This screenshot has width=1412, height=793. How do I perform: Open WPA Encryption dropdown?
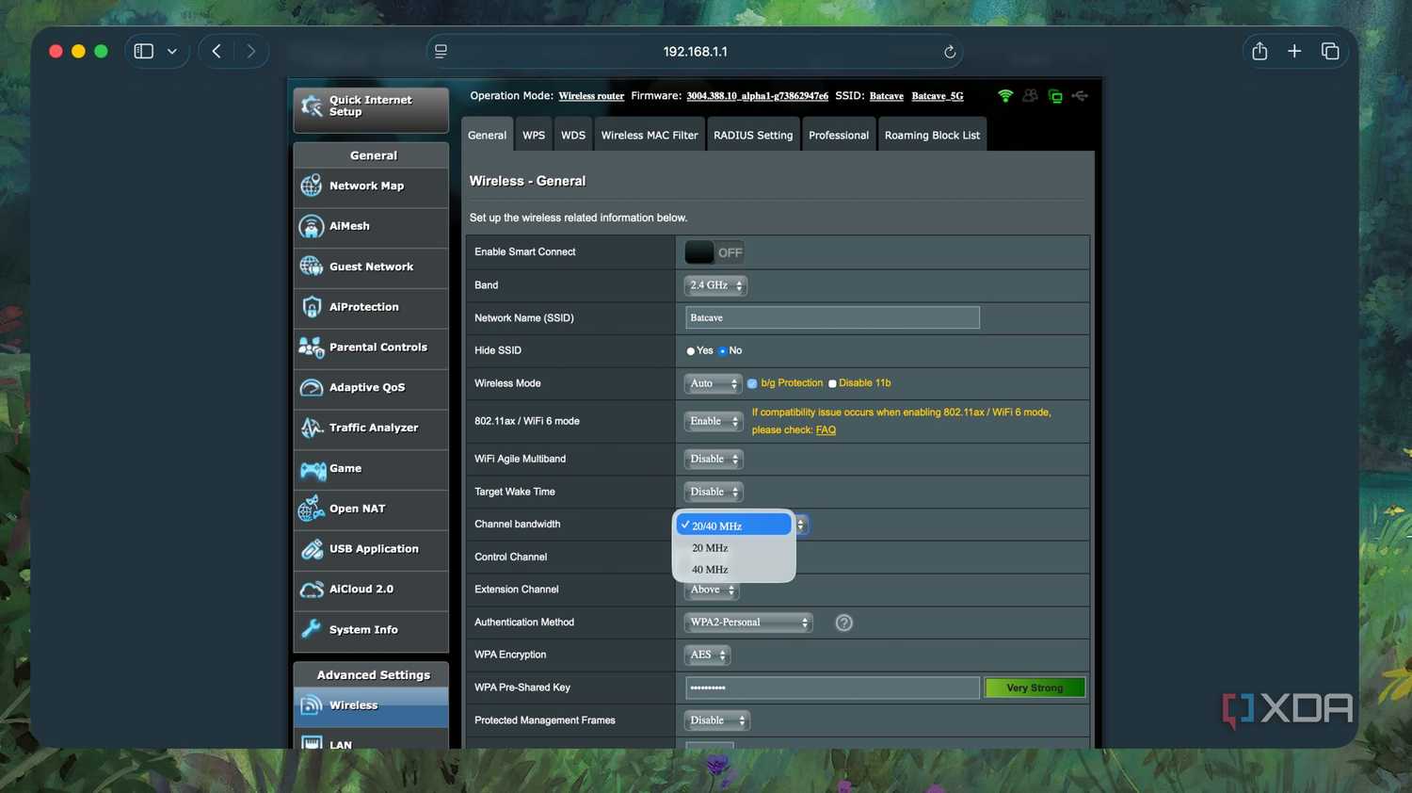click(707, 655)
